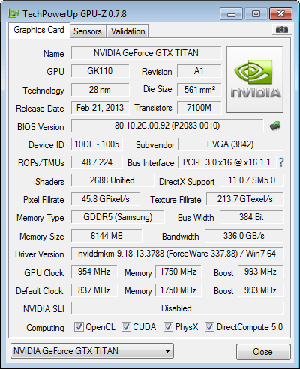Click the Driver Version label

(40, 254)
